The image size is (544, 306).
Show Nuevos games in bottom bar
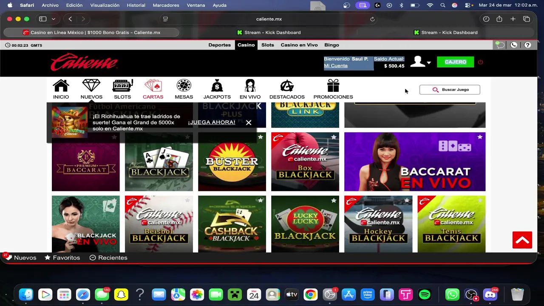click(20, 258)
